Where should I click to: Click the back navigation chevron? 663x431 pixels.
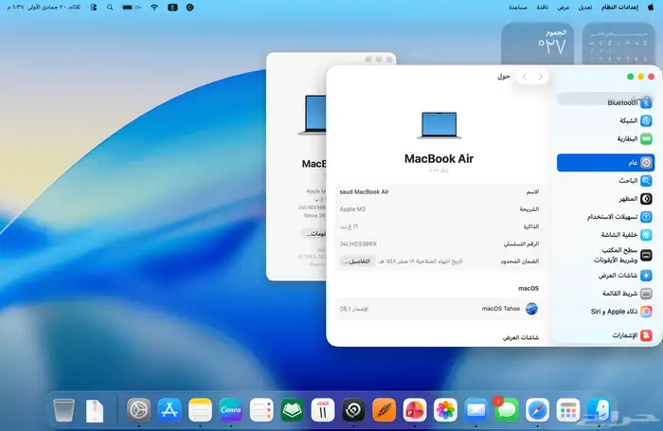541,77
